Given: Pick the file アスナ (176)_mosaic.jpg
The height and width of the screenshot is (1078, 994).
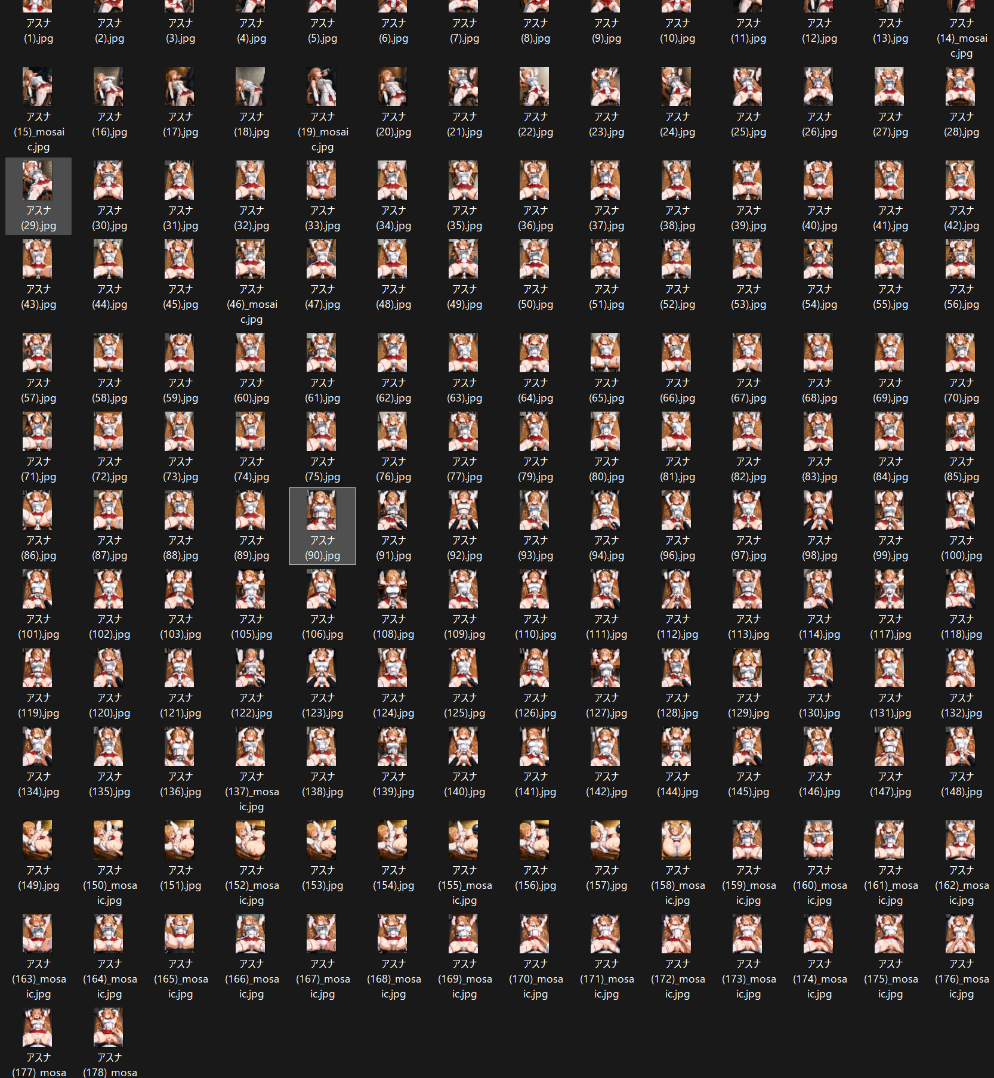Looking at the screenshot, I should (x=961, y=957).
